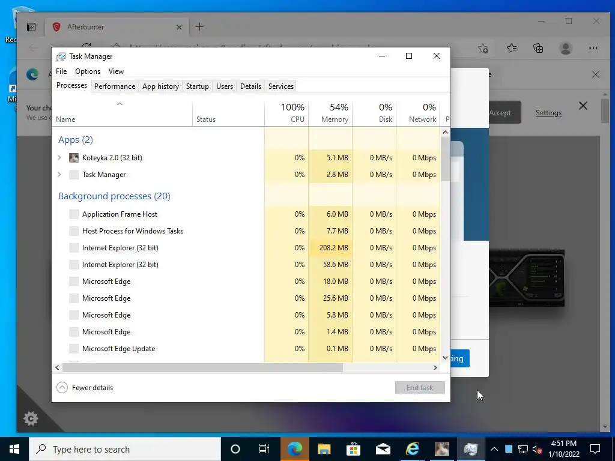Click Accept button in Edge cookie banner

504,113
